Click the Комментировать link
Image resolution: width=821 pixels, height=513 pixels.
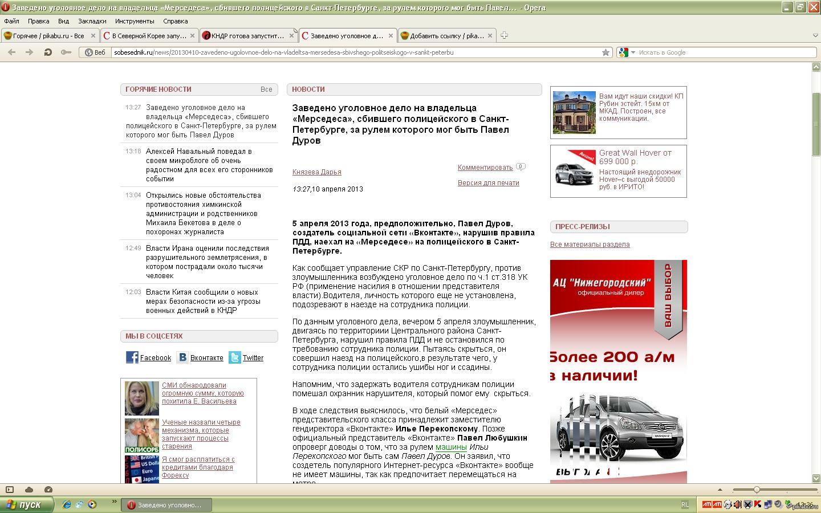(485, 168)
